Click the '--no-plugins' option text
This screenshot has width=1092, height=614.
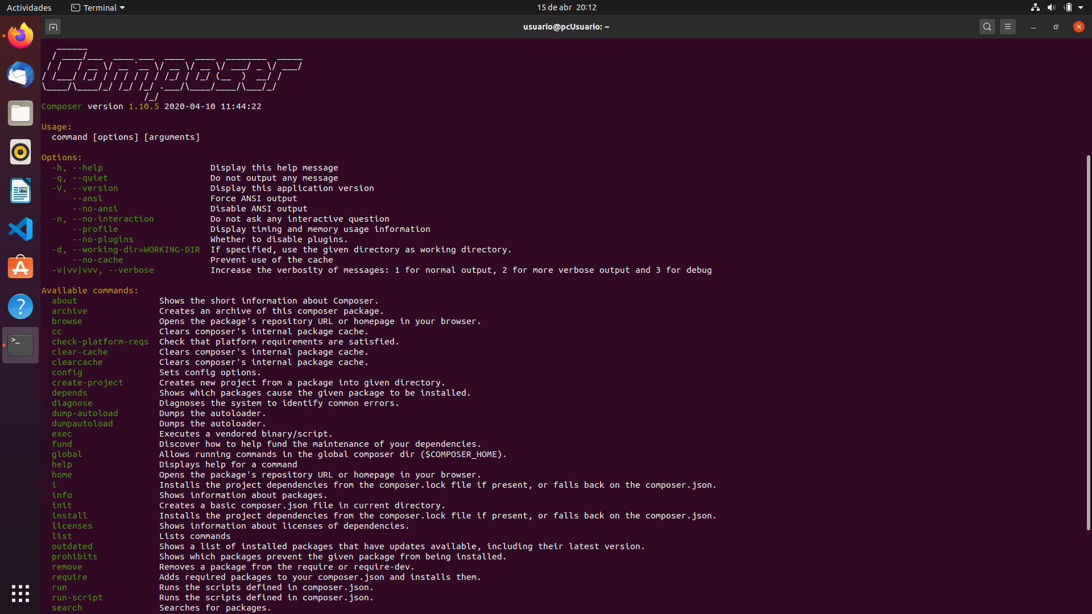pos(102,239)
